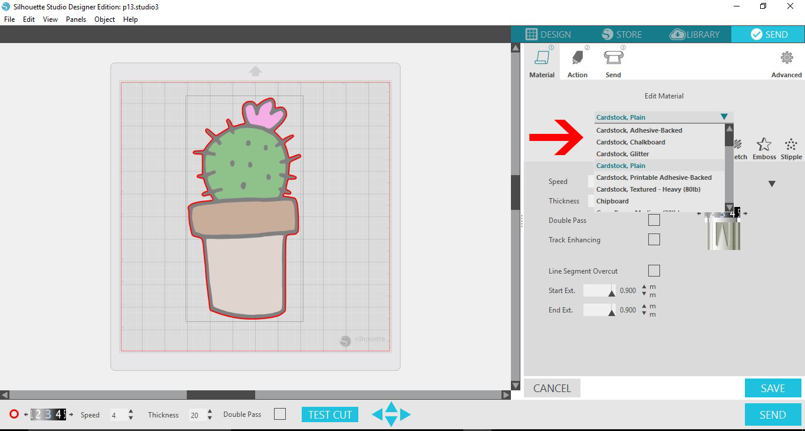Click the DESIGN tab grid icon

point(532,34)
